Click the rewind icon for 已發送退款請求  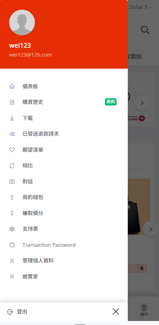(12, 134)
